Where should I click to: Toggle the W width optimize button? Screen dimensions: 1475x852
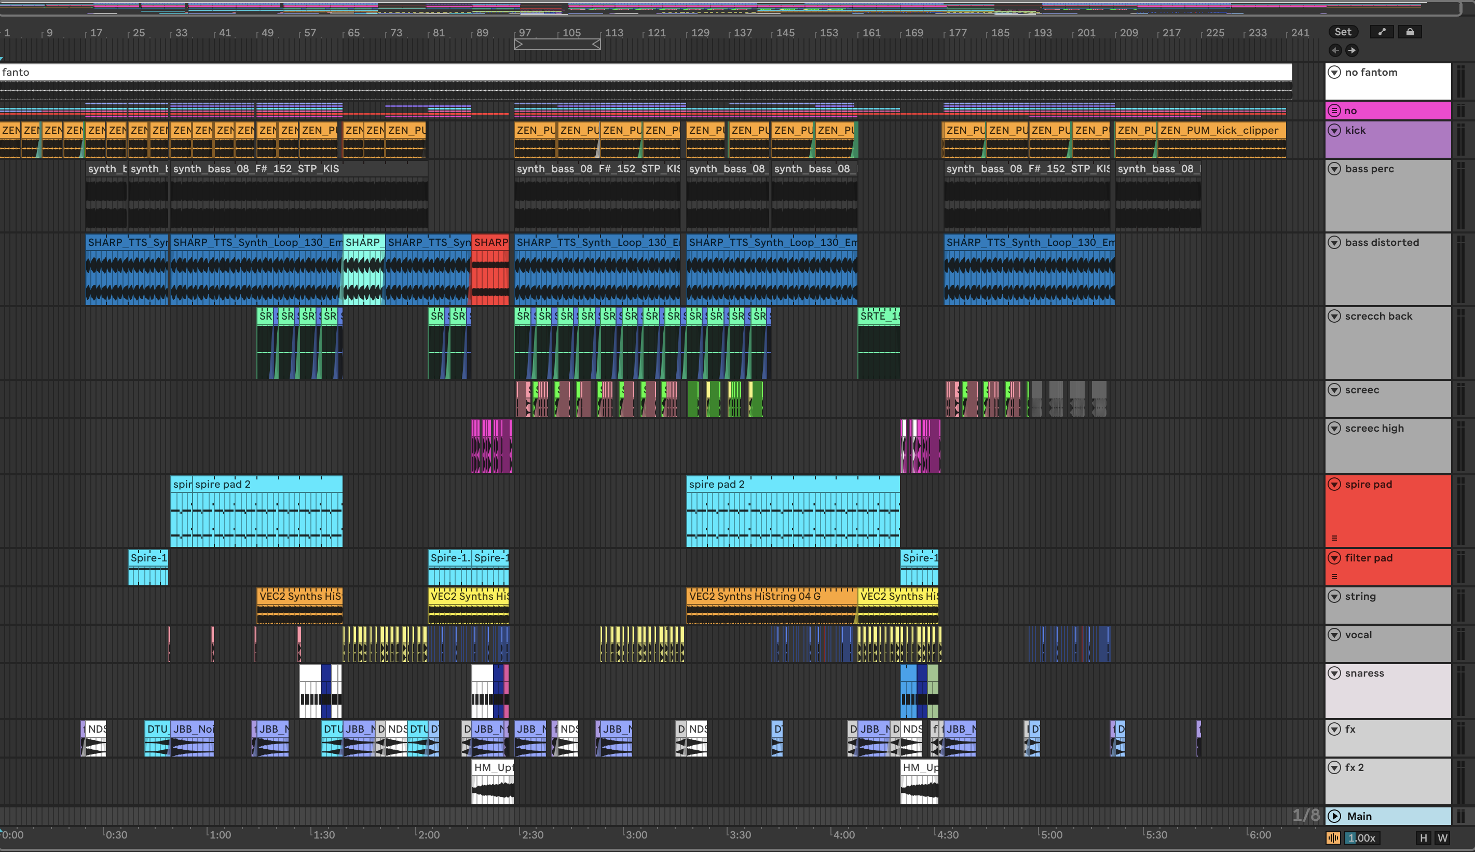[1442, 838]
